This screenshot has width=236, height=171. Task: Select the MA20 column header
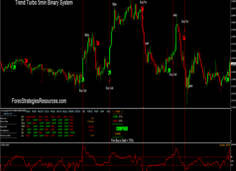[x=28, y=112]
